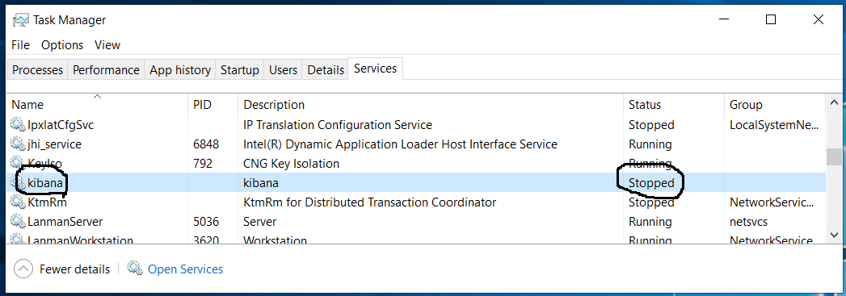Sort by the Description column header

click(431, 104)
